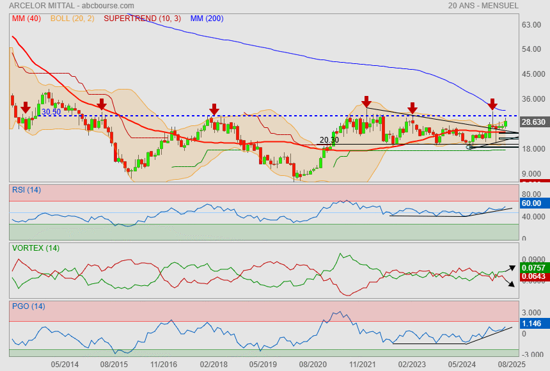Click the 36.000 price axis label

533,99
